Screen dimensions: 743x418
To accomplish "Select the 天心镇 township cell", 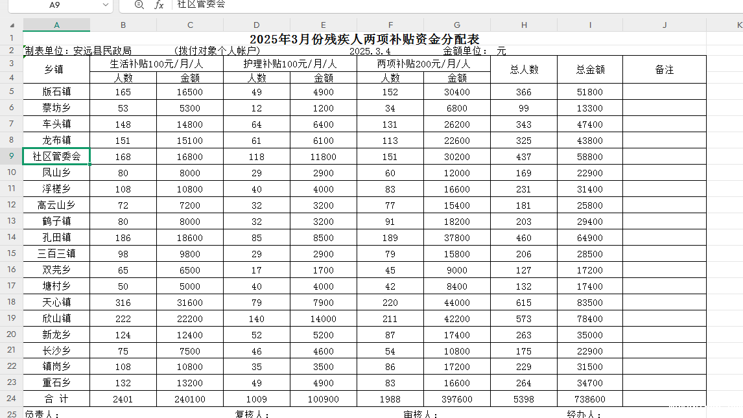I will click(56, 302).
